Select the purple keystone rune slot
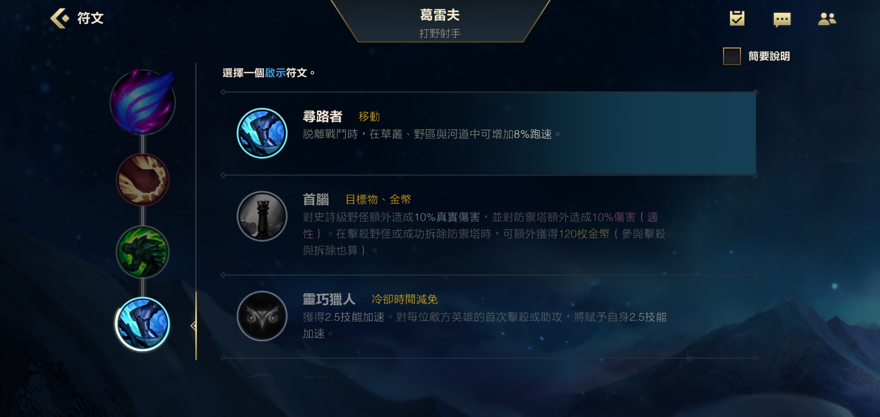This screenshot has width=880, height=417. tap(143, 102)
